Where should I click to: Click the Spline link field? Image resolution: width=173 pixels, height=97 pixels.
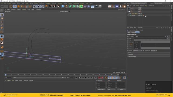click(x=150, y=36)
